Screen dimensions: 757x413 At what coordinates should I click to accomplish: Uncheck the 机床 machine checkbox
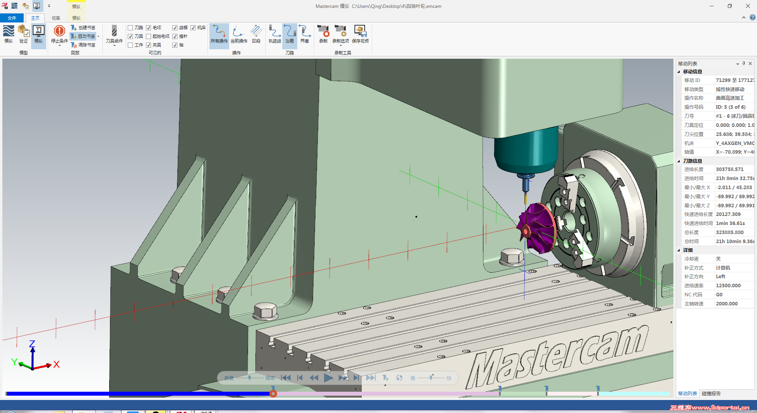pos(193,28)
